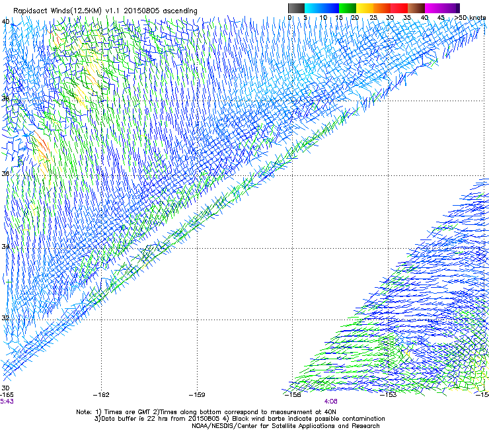Click the NOAA/NESDIS credit line
Screen dimensions: 489x430
[x=285, y=426]
